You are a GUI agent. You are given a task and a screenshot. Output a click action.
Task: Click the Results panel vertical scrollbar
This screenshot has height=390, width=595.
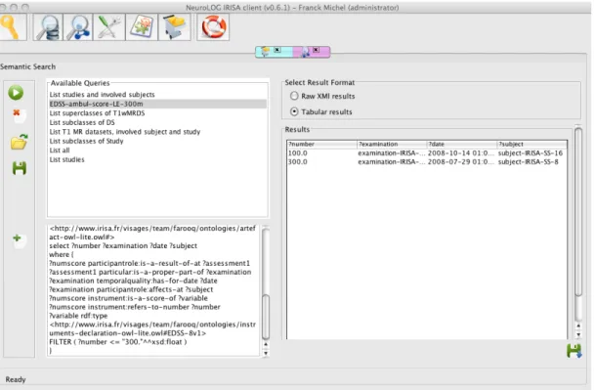(x=578, y=212)
